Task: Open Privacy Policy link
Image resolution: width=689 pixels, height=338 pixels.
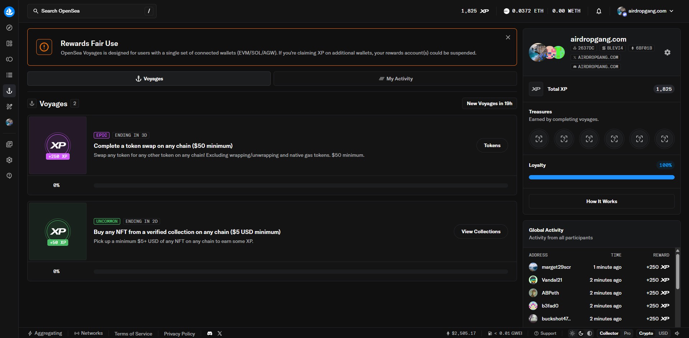Action: [180, 334]
